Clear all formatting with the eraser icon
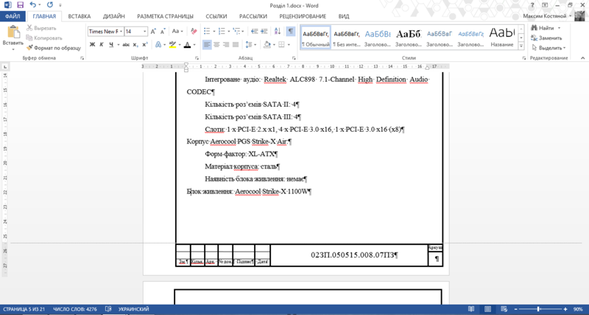Screen dimensions: 589x315 (x=194, y=32)
